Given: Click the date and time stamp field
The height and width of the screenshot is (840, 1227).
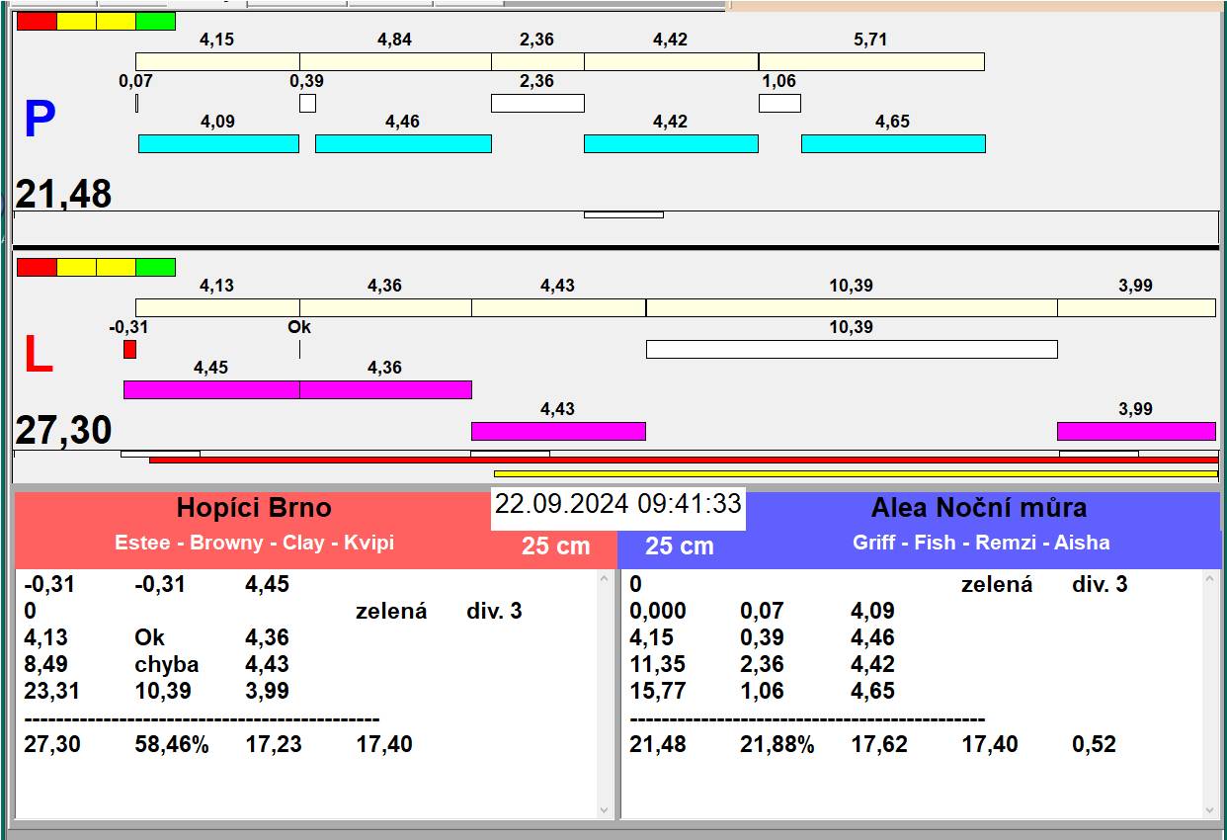Looking at the screenshot, I should coord(617,504).
